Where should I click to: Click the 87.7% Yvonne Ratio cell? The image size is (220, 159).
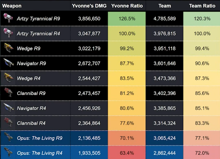[127, 63]
